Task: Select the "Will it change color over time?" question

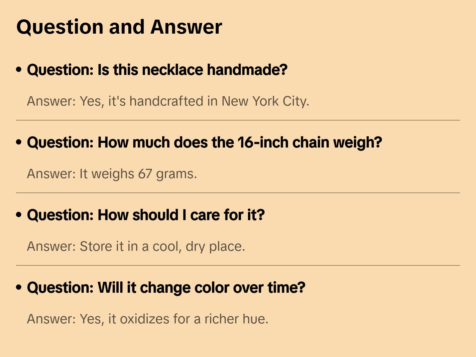Action: pyautogui.click(x=166, y=288)
